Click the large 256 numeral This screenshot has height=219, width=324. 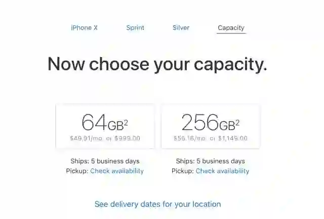point(199,122)
